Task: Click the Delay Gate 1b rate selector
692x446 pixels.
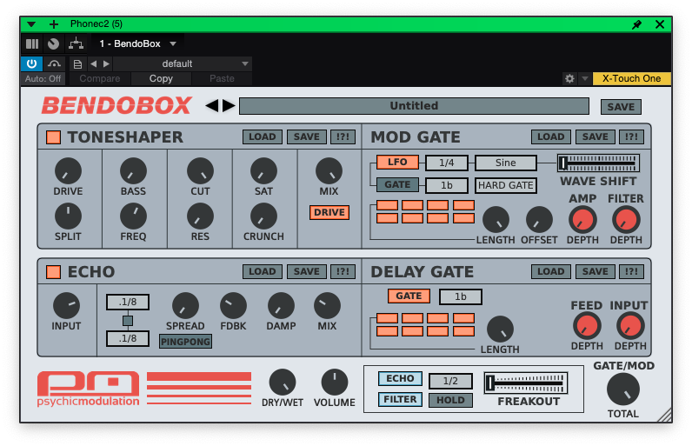Action: tap(460, 296)
